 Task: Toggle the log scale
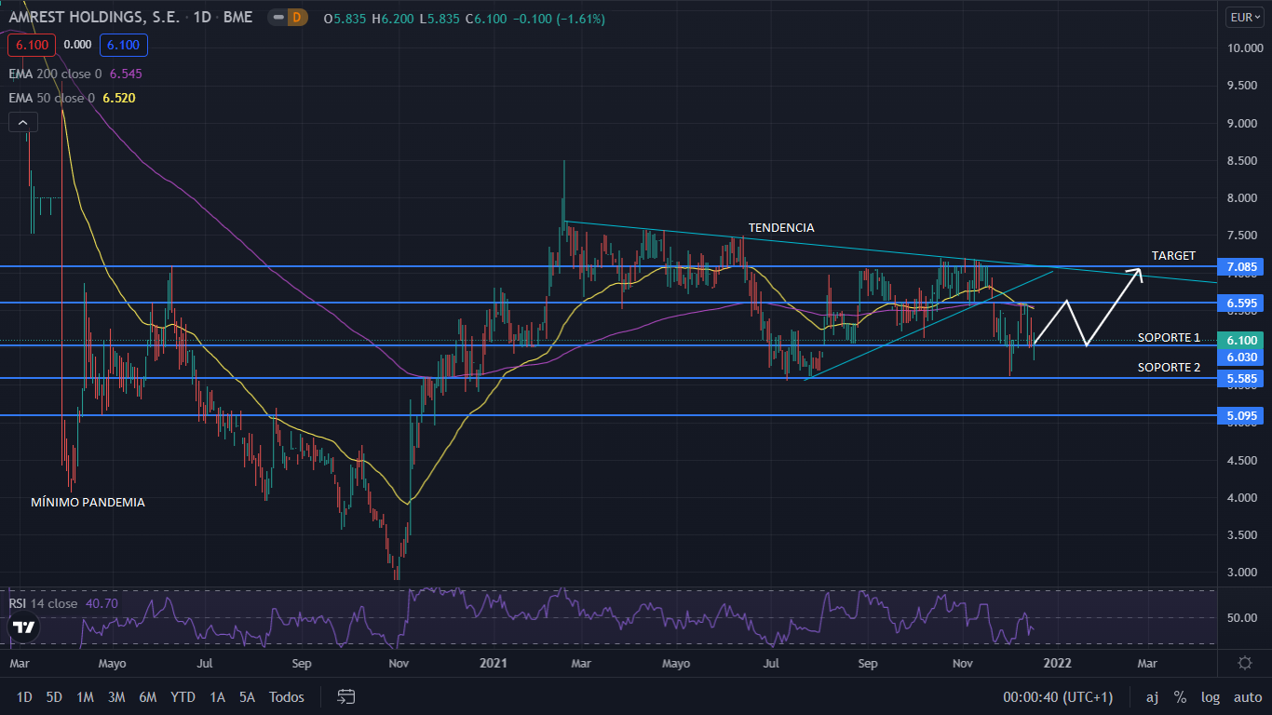tap(1211, 696)
